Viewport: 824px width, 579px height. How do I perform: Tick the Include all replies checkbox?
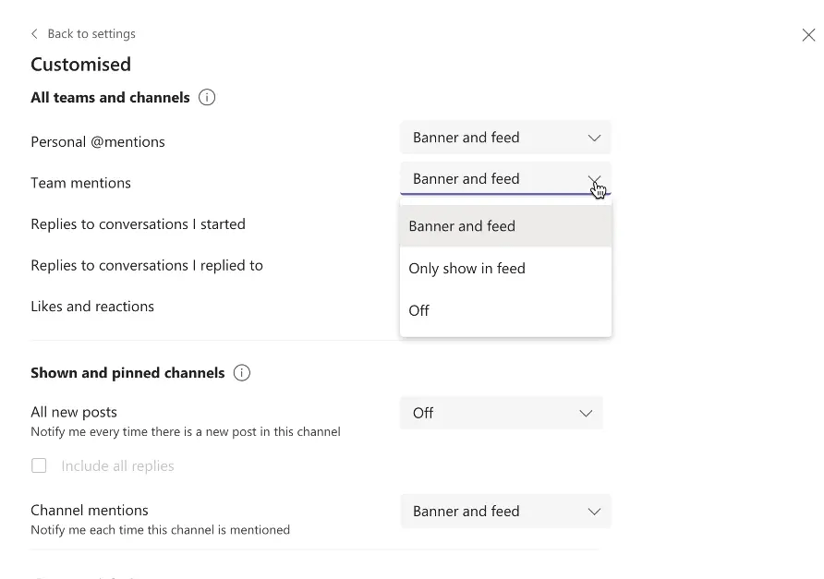tap(39, 465)
